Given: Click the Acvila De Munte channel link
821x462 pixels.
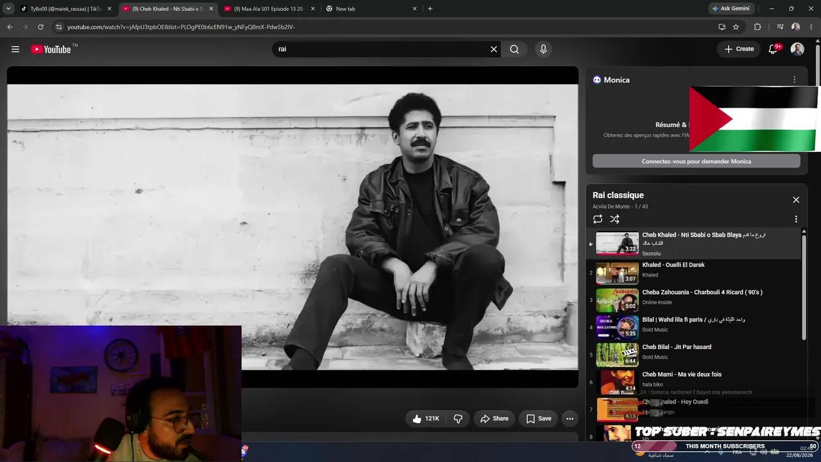Looking at the screenshot, I should point(611,207).
